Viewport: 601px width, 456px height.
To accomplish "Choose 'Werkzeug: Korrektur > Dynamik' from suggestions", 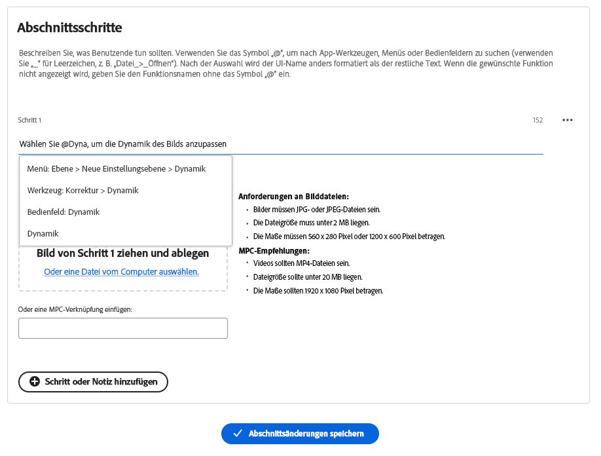I will pos(83,191).
